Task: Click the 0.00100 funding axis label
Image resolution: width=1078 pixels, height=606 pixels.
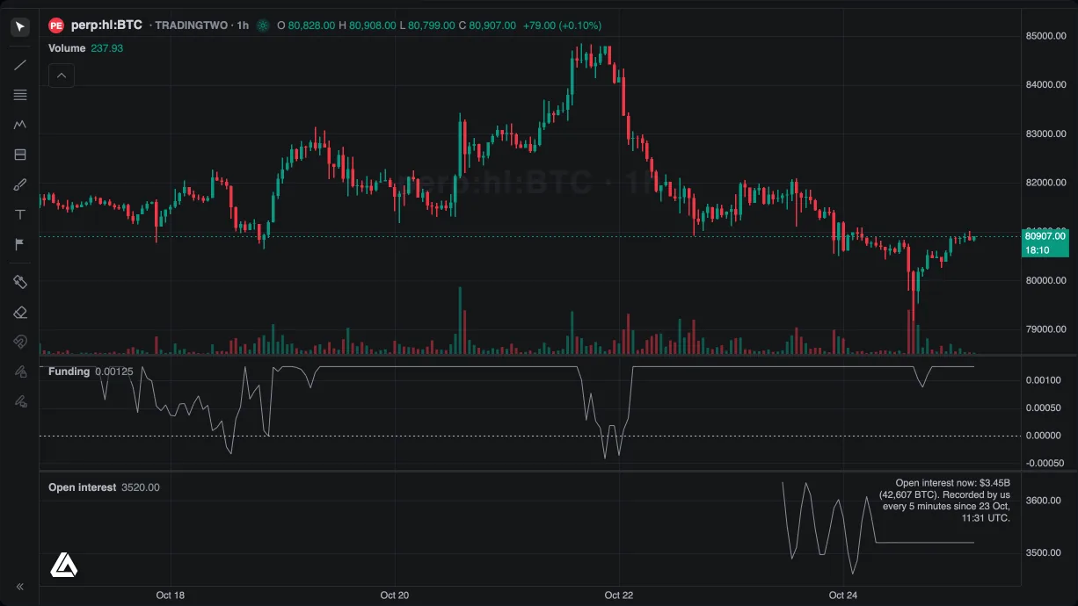Action: (1045, 380)
